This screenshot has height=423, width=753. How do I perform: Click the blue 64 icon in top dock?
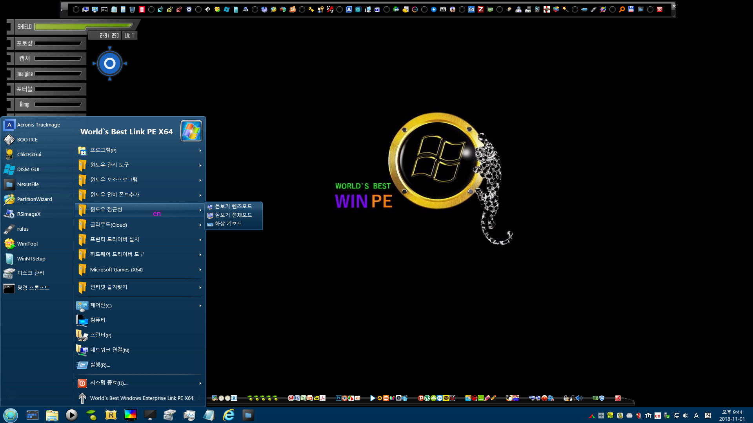coord(471,9)
